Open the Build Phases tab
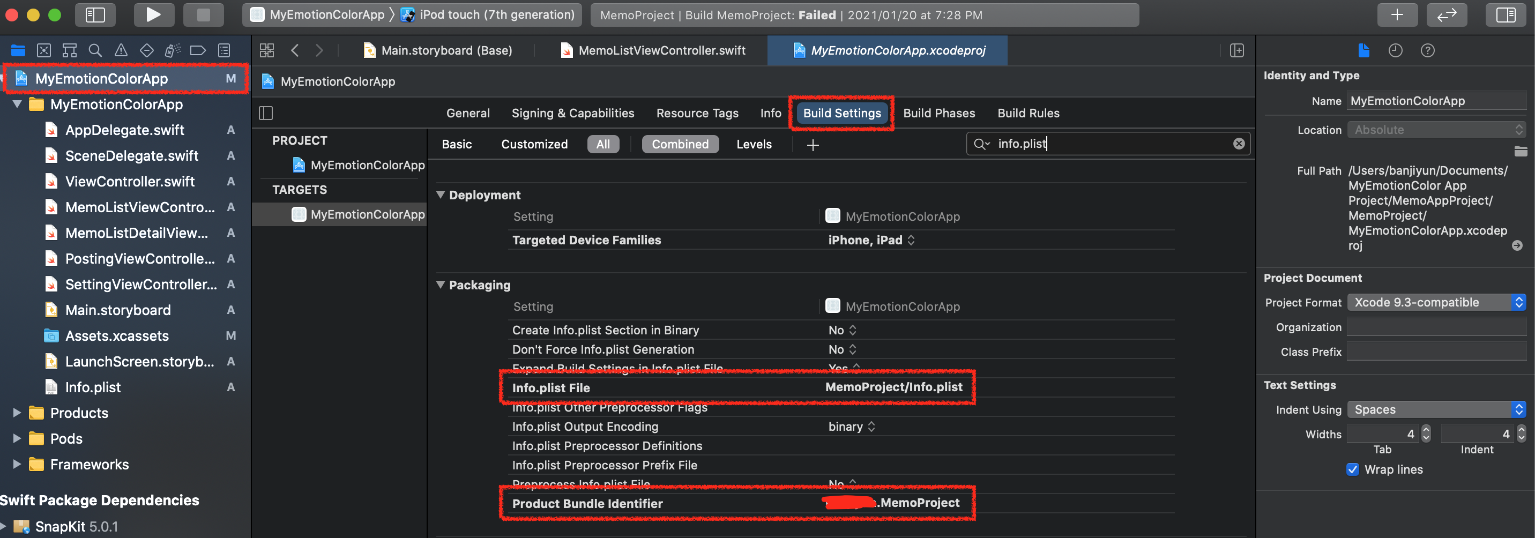Image resolution: width=1535 pixels, height=538 pixels. coord(939,113)
